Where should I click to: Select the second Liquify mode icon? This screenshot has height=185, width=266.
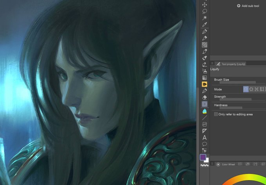coord(251,89)
